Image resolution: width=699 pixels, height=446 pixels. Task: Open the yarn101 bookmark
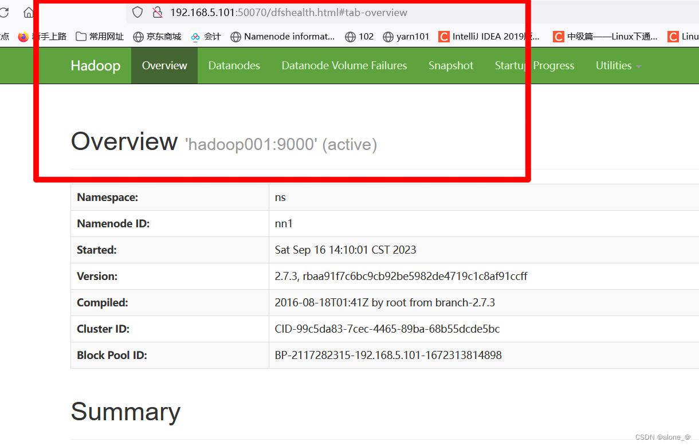click(x=406, y=37)
